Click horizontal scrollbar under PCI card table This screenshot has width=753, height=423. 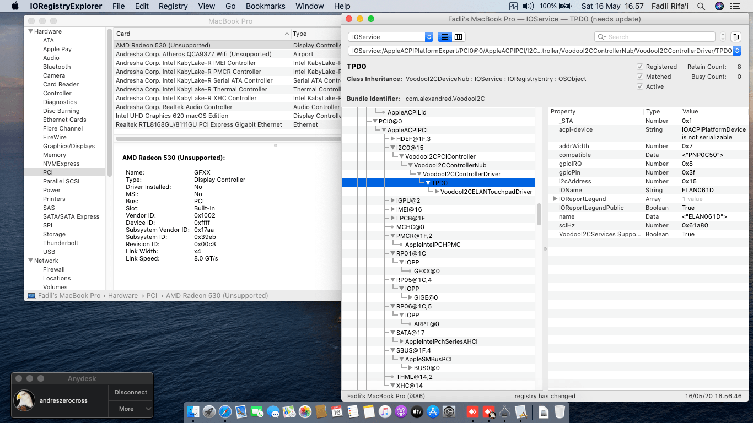pos(227,138)
